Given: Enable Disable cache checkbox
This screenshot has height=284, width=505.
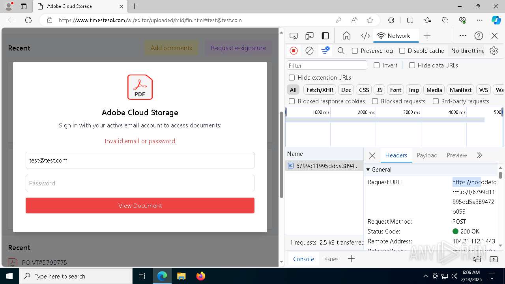Looking at the screenshot, I should pyautogui.click(x=402, y=50).
